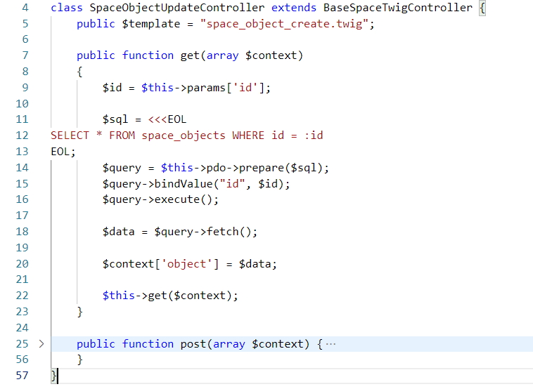Viewport: 533px width, 389px height.
Task: Click line number 57 in the gutter
Action: coord(22,376)
